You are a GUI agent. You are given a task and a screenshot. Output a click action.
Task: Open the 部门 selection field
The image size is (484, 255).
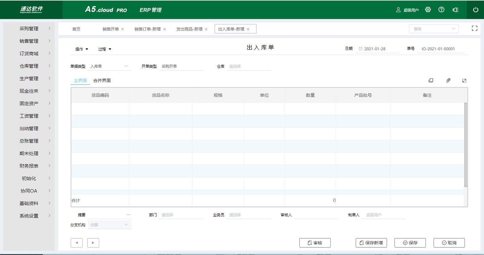click(181, 215)
